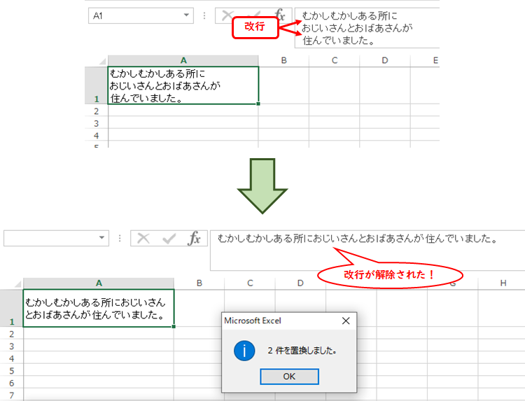
Task: Click the Enter checkmark icon in lower formula bar
Action: click(x=169, y=239)
